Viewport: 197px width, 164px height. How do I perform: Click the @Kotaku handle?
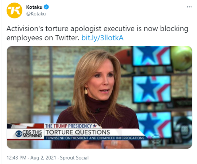coord(36,14)
